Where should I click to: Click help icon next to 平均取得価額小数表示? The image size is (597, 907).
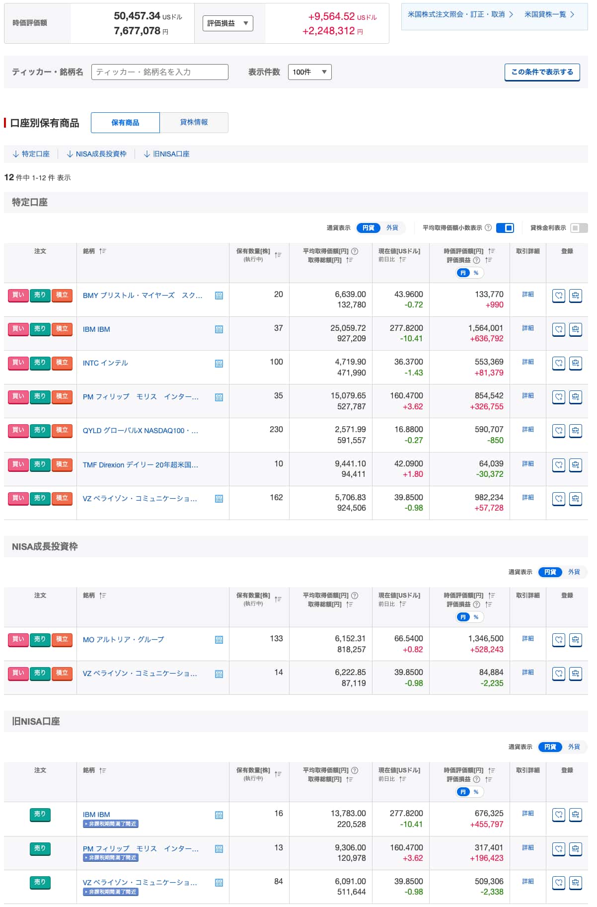(x=488, y=228)
